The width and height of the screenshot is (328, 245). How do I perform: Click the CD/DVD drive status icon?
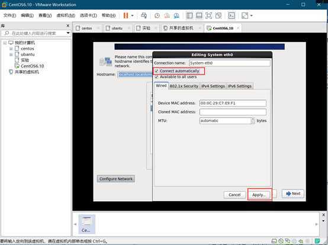tap(281, 241)
